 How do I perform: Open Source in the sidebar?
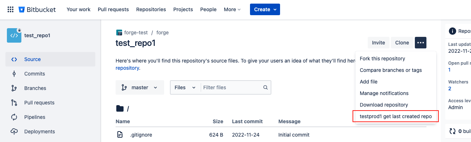coord(50,59)
